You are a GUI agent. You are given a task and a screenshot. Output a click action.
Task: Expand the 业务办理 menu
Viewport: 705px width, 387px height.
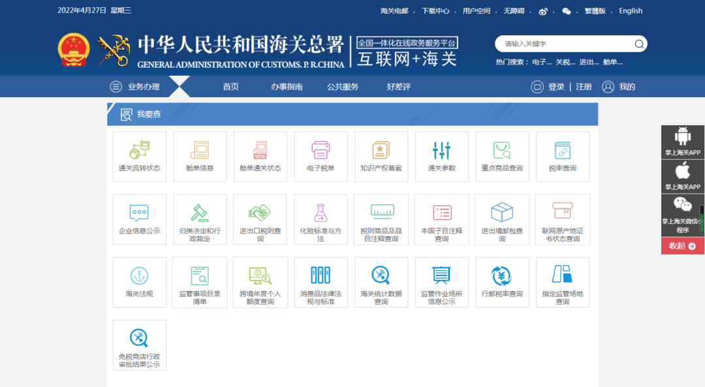135,87
